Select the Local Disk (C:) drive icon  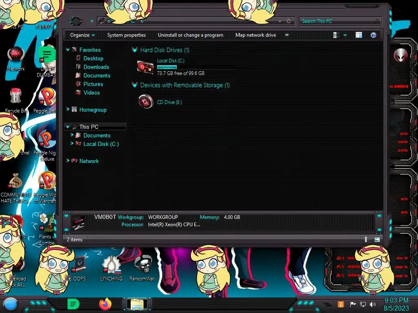[145, 67]
